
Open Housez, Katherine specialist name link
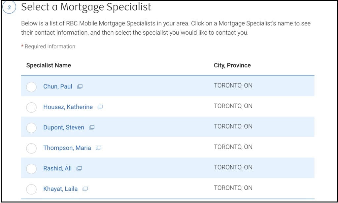point(68,107)
